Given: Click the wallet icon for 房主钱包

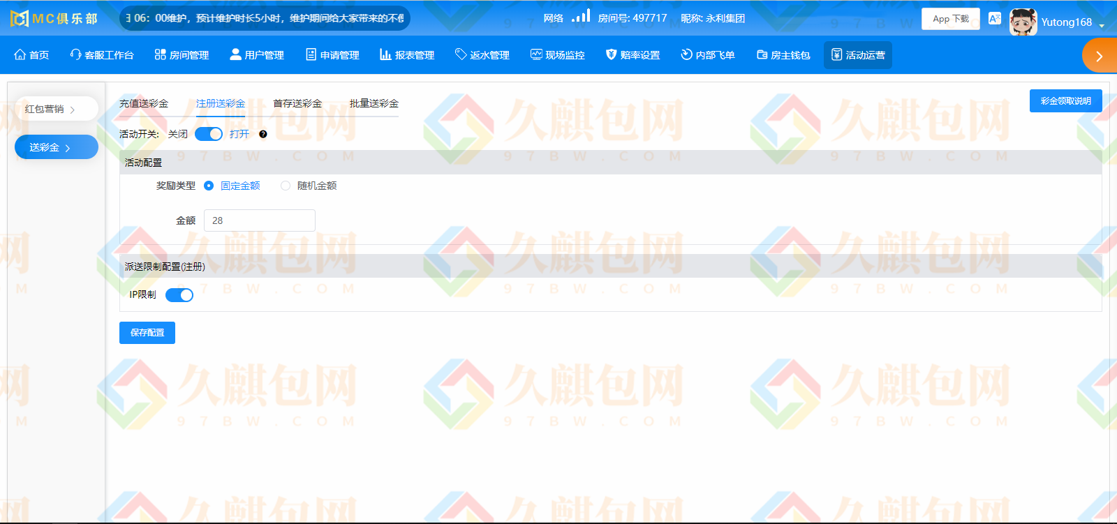Looking at the screenshot, I should tap(762, 54).
